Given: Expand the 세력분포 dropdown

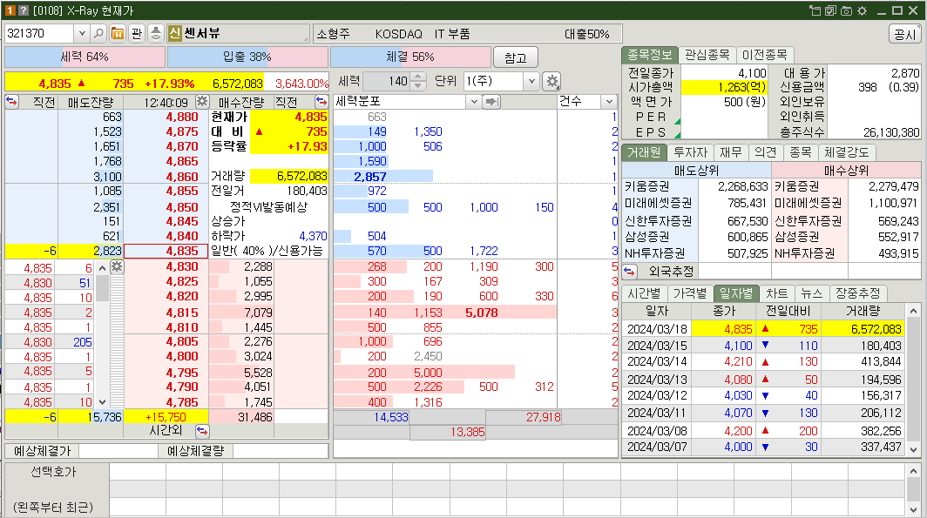Looking at the screenshot, I should coord(473,102).
